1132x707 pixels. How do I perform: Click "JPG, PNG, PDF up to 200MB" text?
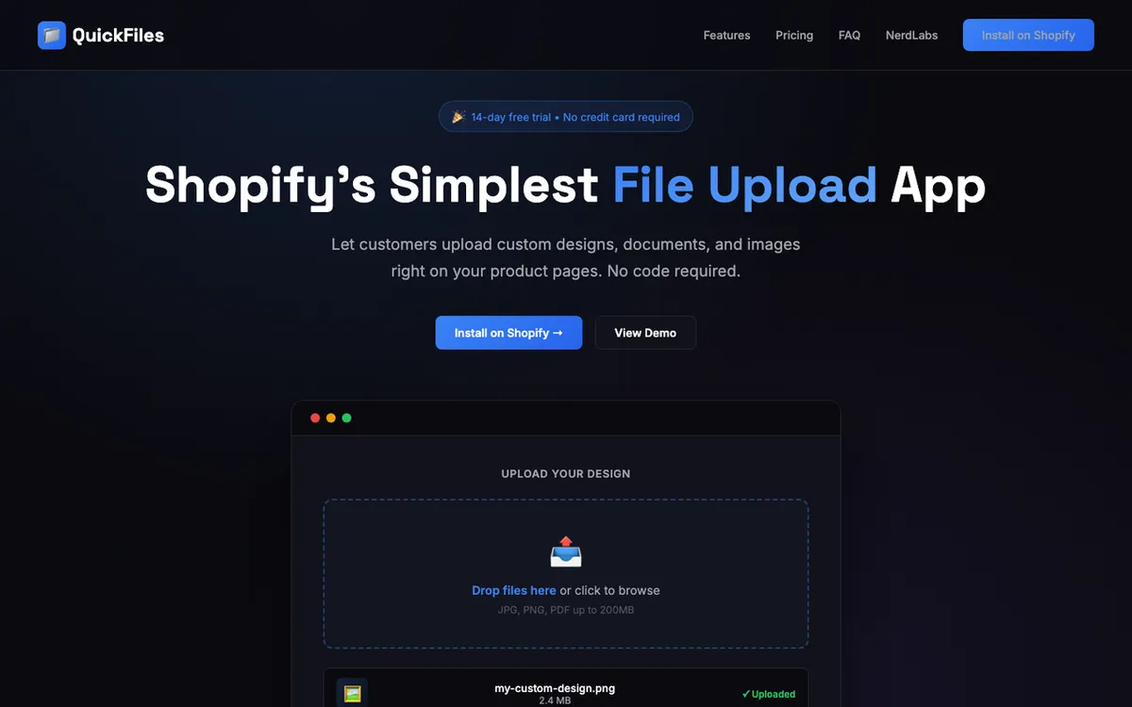coord(566,610)
